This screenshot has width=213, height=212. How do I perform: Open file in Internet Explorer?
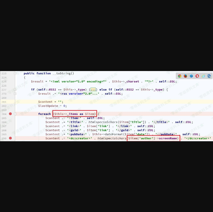(203, 76)
